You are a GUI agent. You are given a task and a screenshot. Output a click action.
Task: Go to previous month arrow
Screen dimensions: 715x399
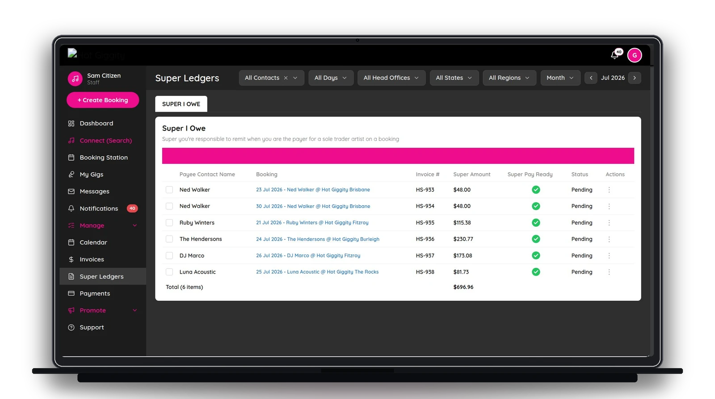591,78
